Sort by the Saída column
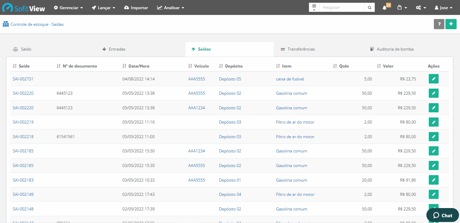The width and height of the screenshot is (460, 223). [21, 66]
